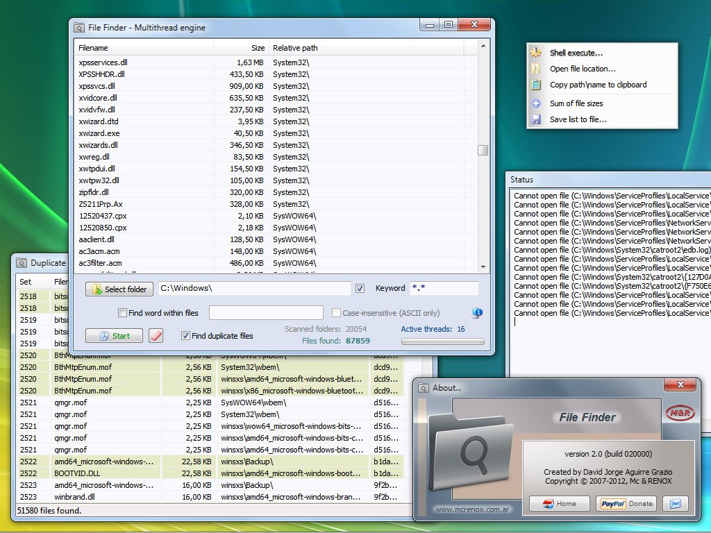Choose Open file location... menu entry
This screenshot has height=533, width=711.
tap(602, 69)
